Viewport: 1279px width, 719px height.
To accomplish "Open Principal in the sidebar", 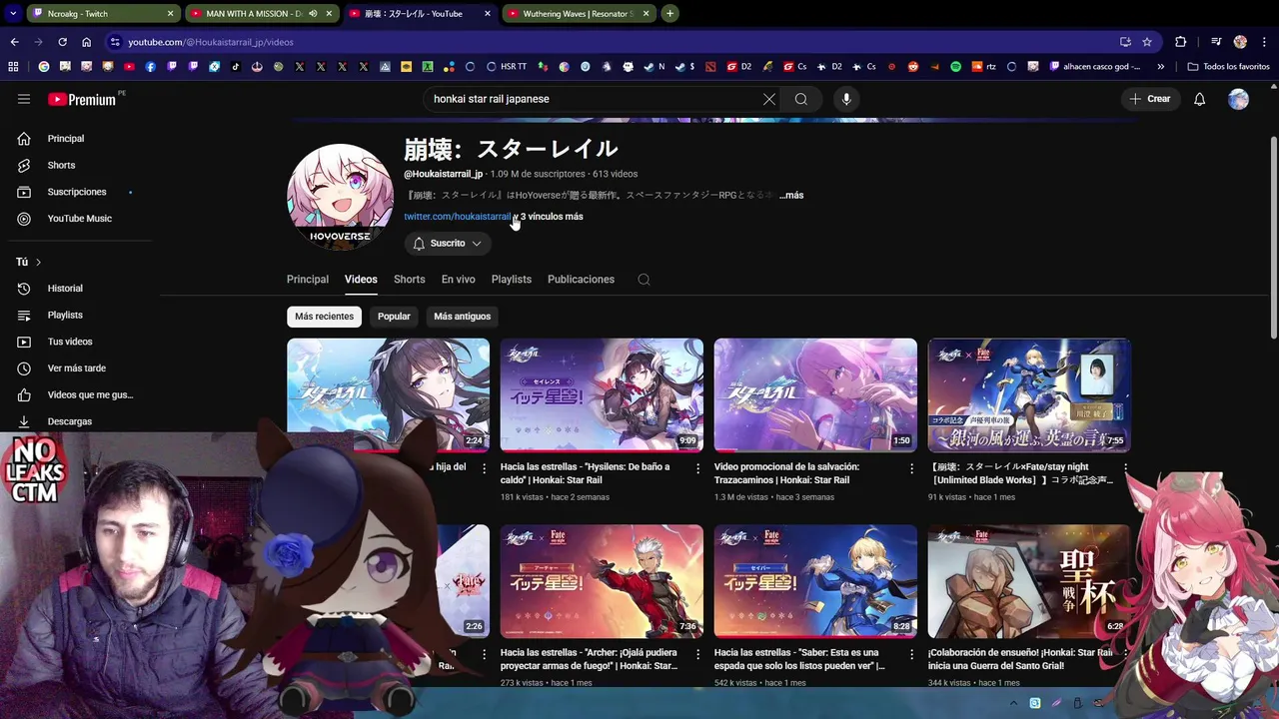I will click(80, 139).
